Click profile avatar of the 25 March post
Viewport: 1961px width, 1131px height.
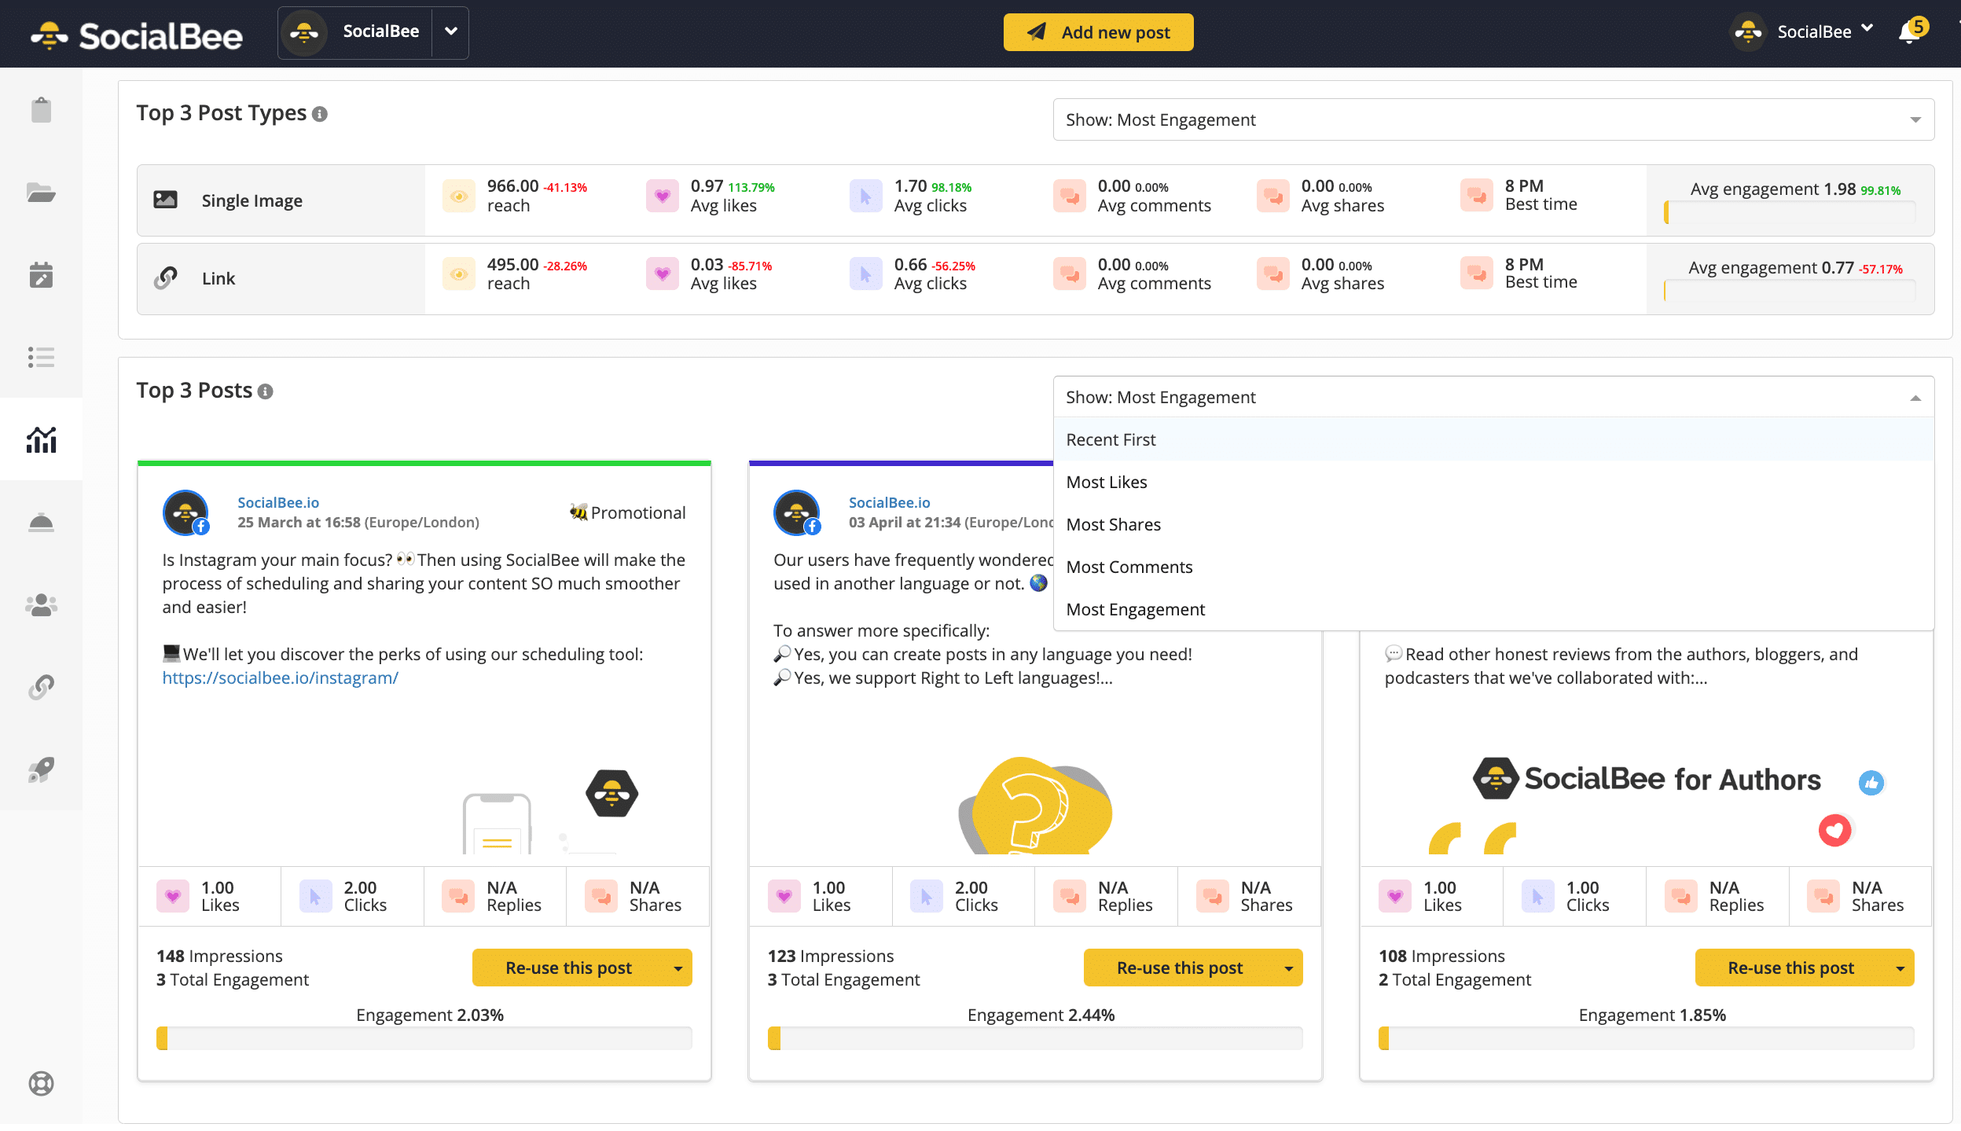tap(185, 512)
